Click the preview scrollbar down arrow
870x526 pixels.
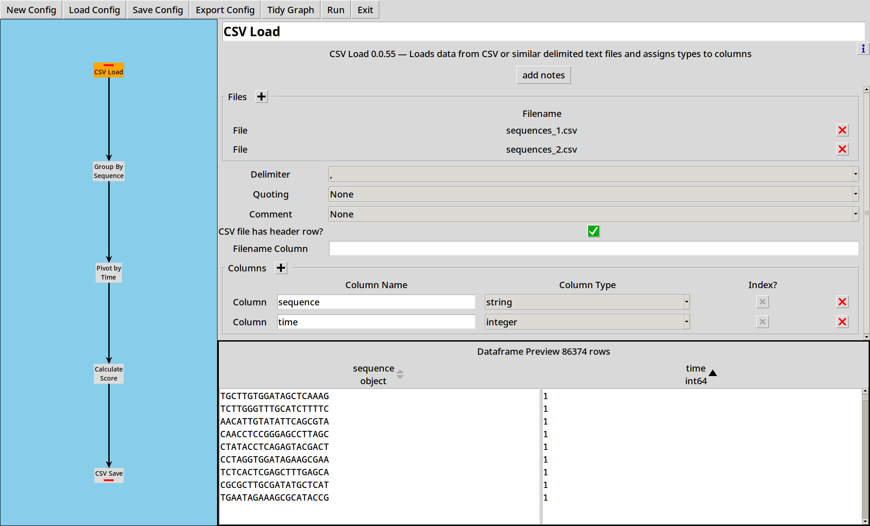[865, 521]
